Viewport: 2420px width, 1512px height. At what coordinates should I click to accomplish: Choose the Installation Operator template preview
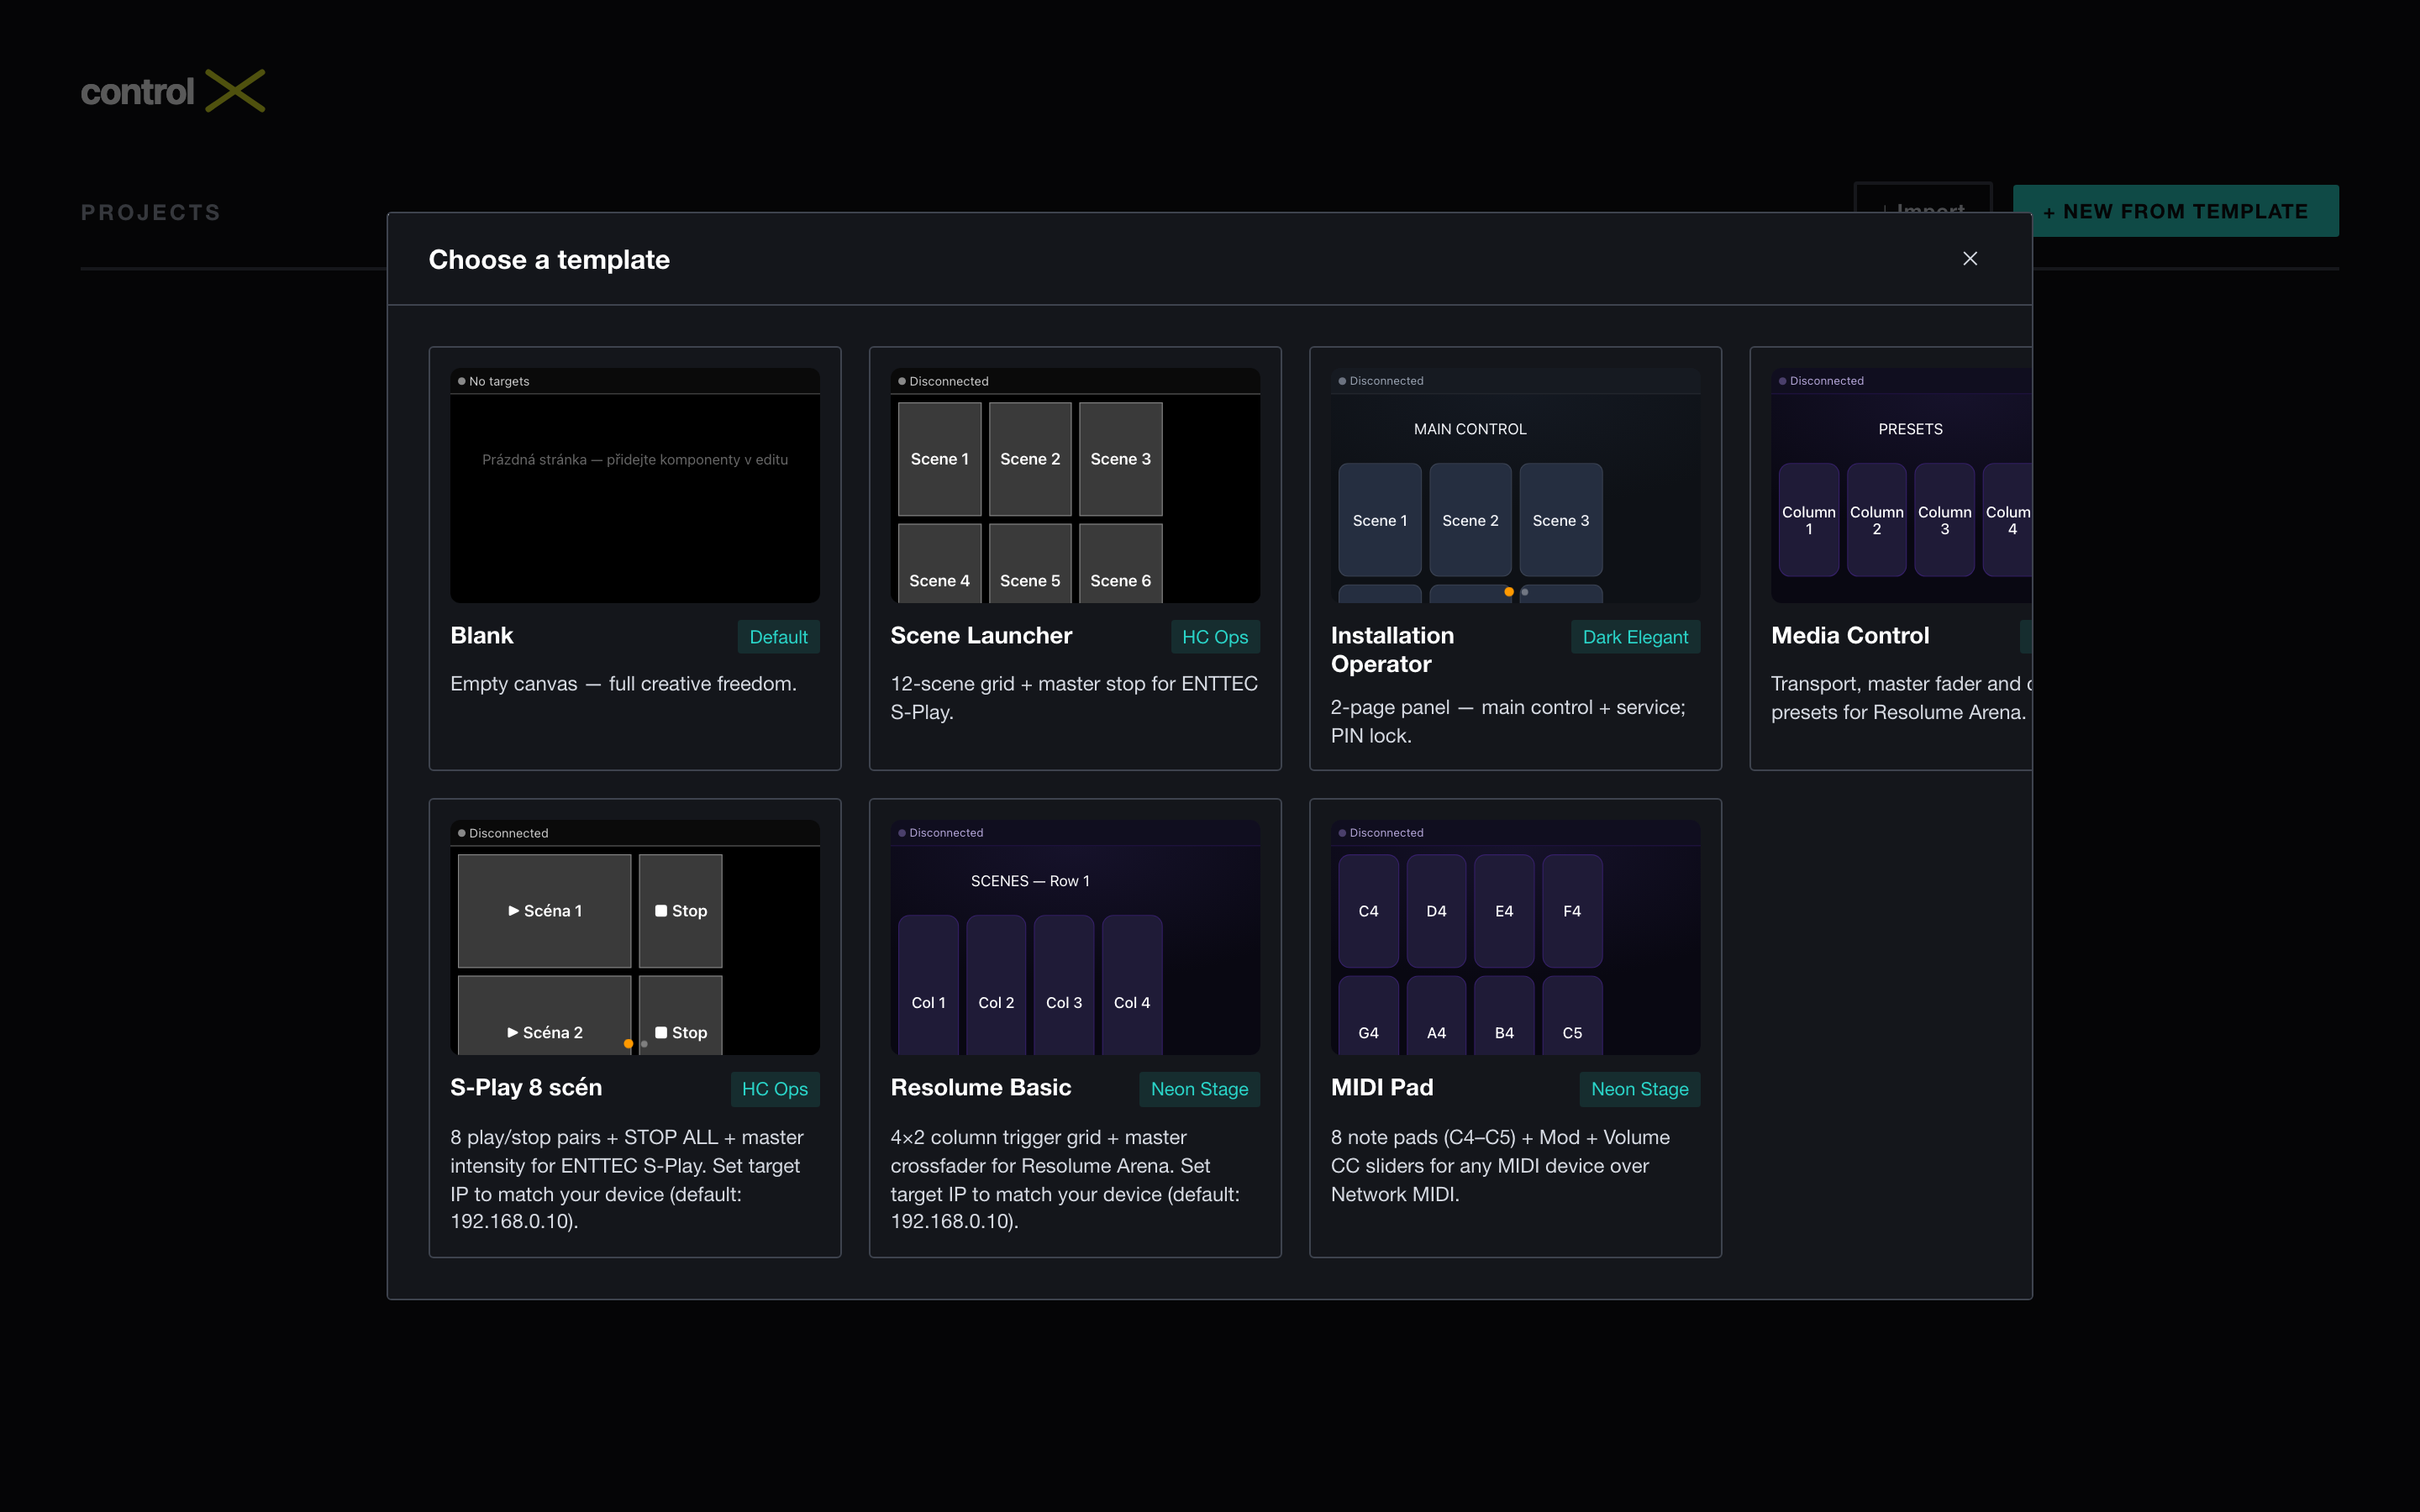coord(1515,485)
